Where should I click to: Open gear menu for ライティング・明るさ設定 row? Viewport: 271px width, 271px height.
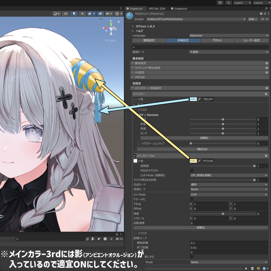click(x=267, y=68)
